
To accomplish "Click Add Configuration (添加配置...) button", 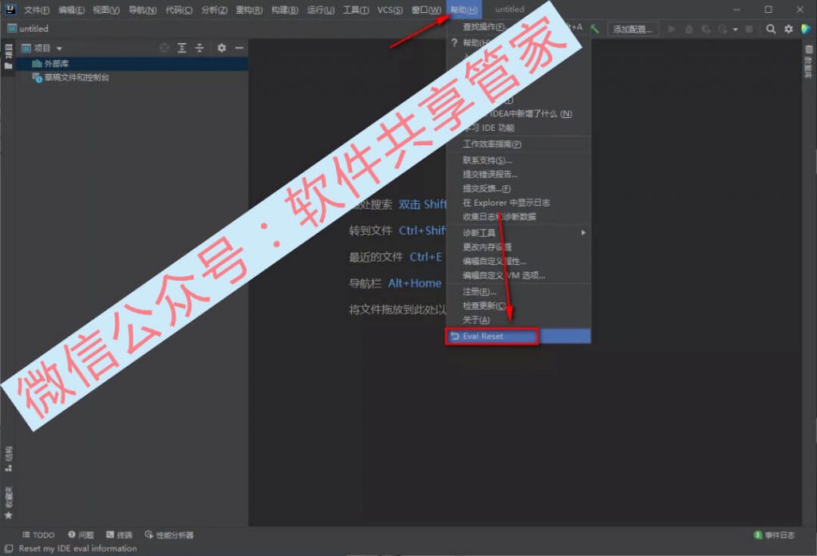I will (633, 30).
